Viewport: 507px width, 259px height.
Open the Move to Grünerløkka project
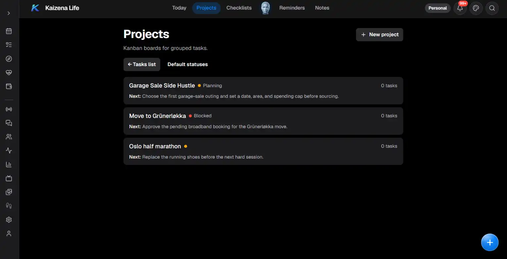(263, 121)
